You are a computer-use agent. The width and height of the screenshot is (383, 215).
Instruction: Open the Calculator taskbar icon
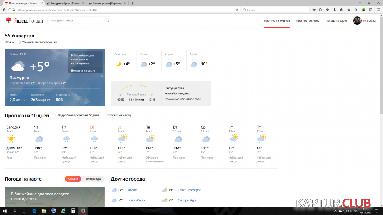(73, 211)
